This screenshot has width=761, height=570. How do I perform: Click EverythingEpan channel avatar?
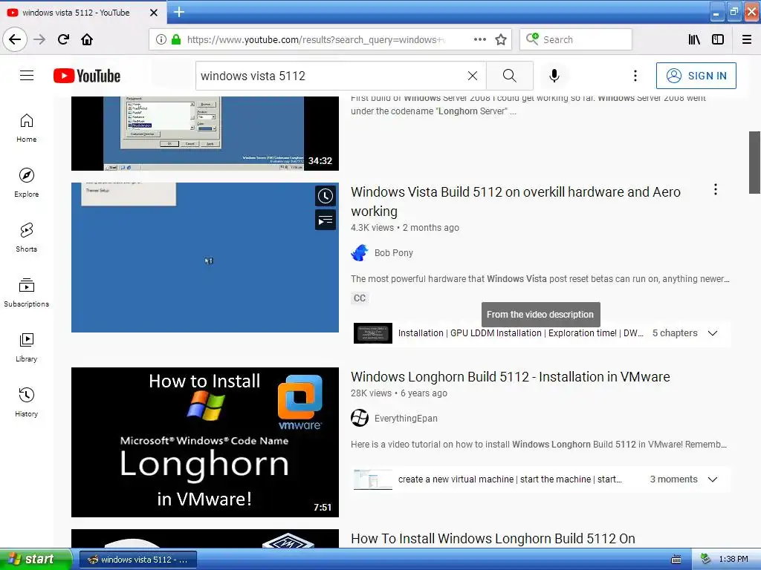click(360, 419)
